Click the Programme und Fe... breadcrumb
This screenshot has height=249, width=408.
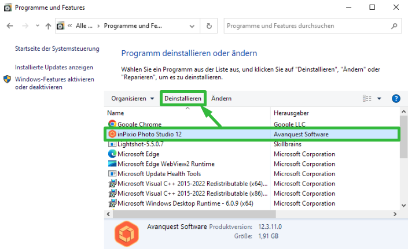coord(133,25)
